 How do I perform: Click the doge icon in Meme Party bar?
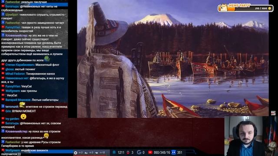click(x=224, y=7)
